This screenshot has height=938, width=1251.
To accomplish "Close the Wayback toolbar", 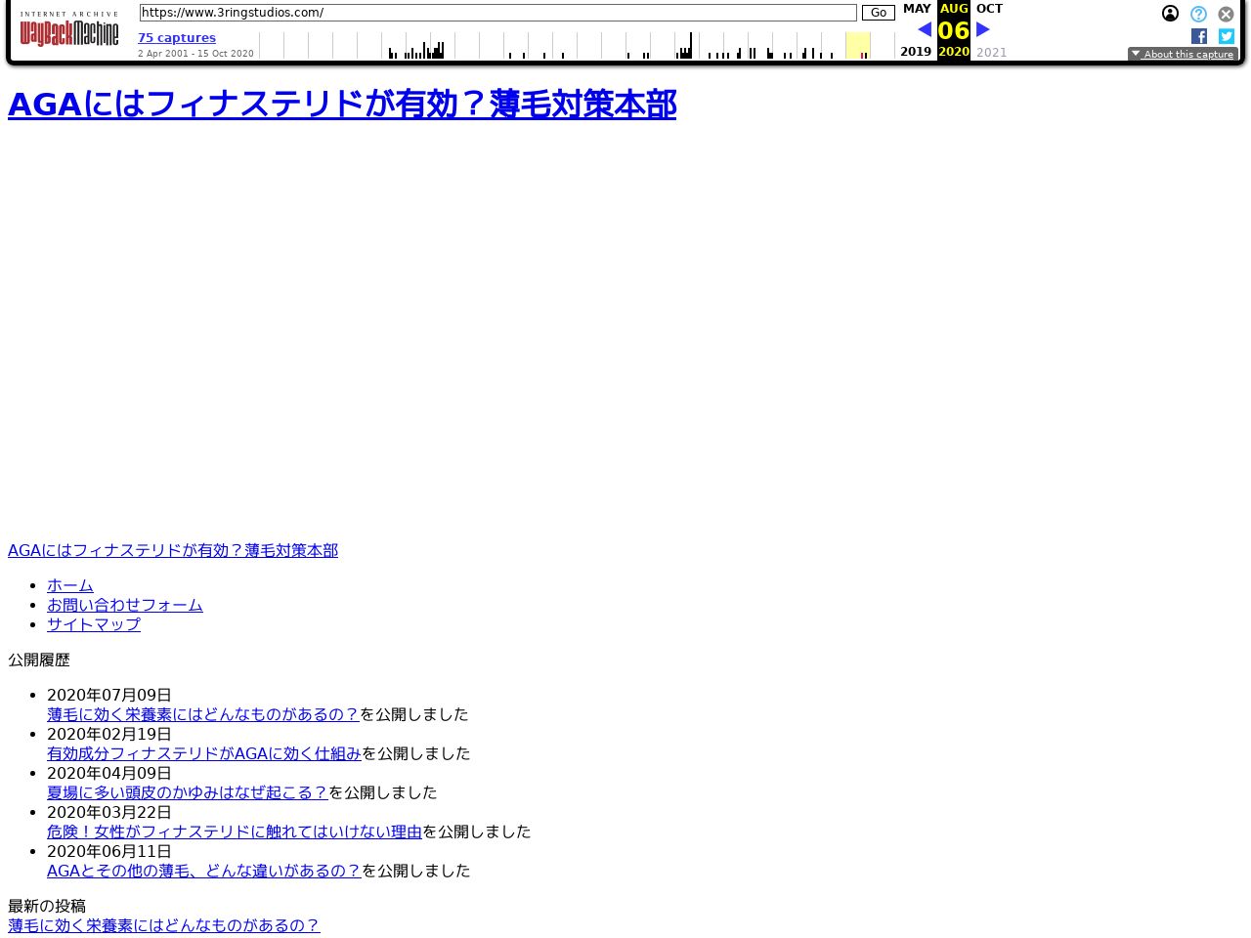I will [1226, 14].
